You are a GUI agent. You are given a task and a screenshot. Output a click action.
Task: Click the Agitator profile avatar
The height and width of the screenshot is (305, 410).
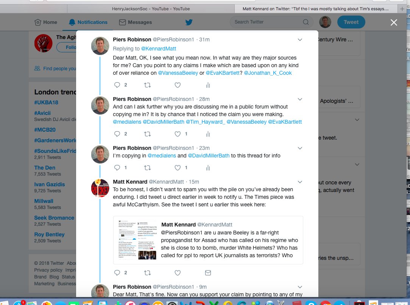pos(43,43)
